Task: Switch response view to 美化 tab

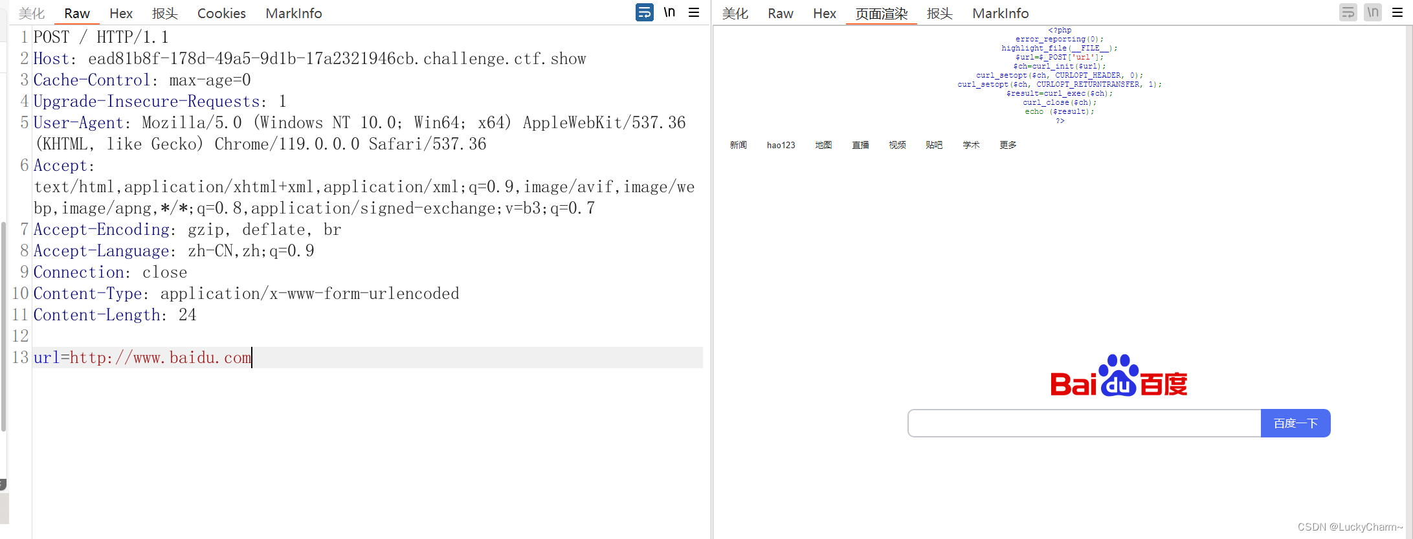Action: pos(735,14)
